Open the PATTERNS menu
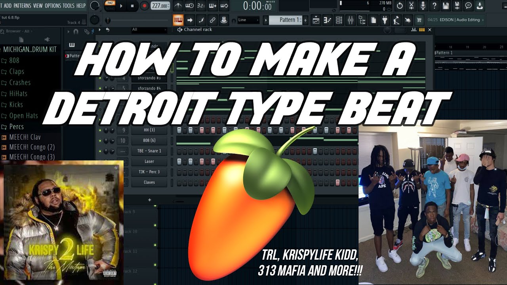Viewport: 507px width, 285px height. tap(23, 6)
